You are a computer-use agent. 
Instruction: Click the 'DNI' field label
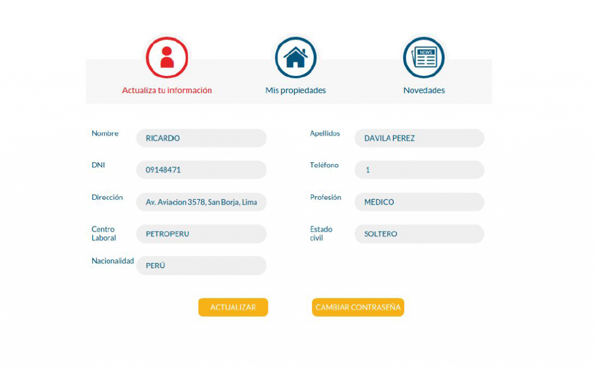click(x=98, y=165)
